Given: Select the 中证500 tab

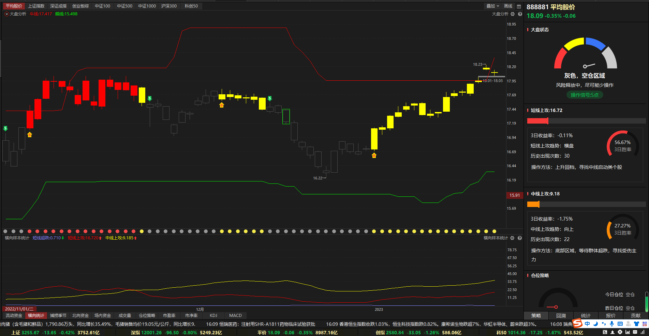Looking at the screenshot, I should pyautogui.click(x=124, y=6).
